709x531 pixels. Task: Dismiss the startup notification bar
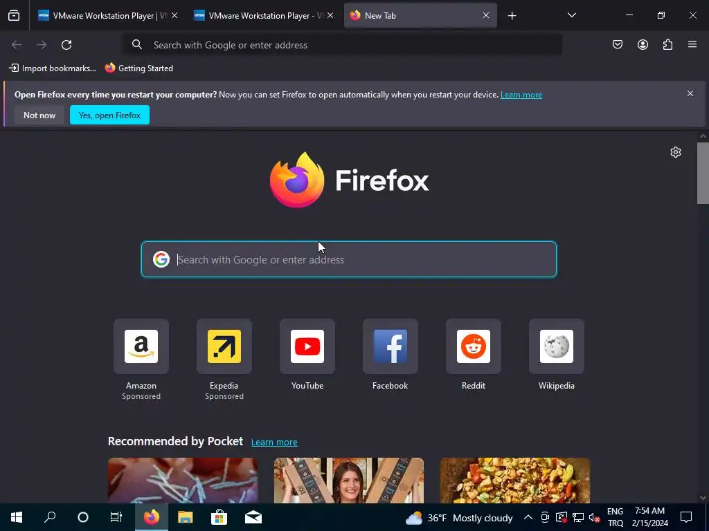tap(690, 93)
